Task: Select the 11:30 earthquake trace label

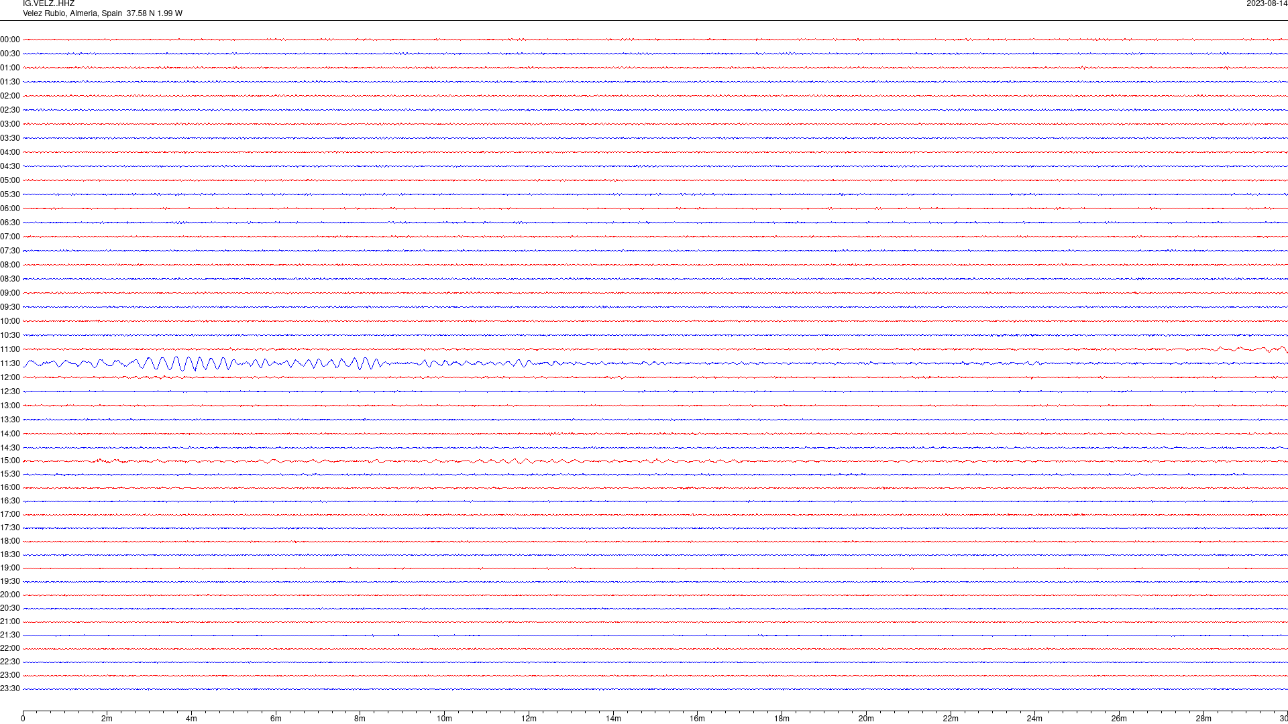Action: coord(10,363)
